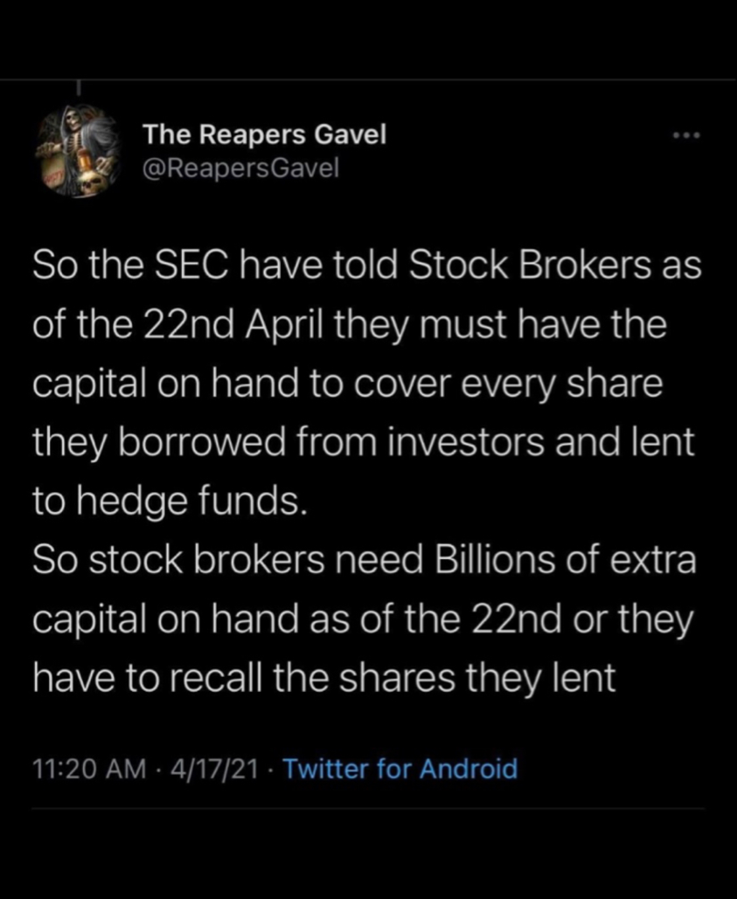Image resolution: width=737 pixels, height=899 pixels.
Task: Click the more actions icon beside the username
Action: click(x=687, y=135)
